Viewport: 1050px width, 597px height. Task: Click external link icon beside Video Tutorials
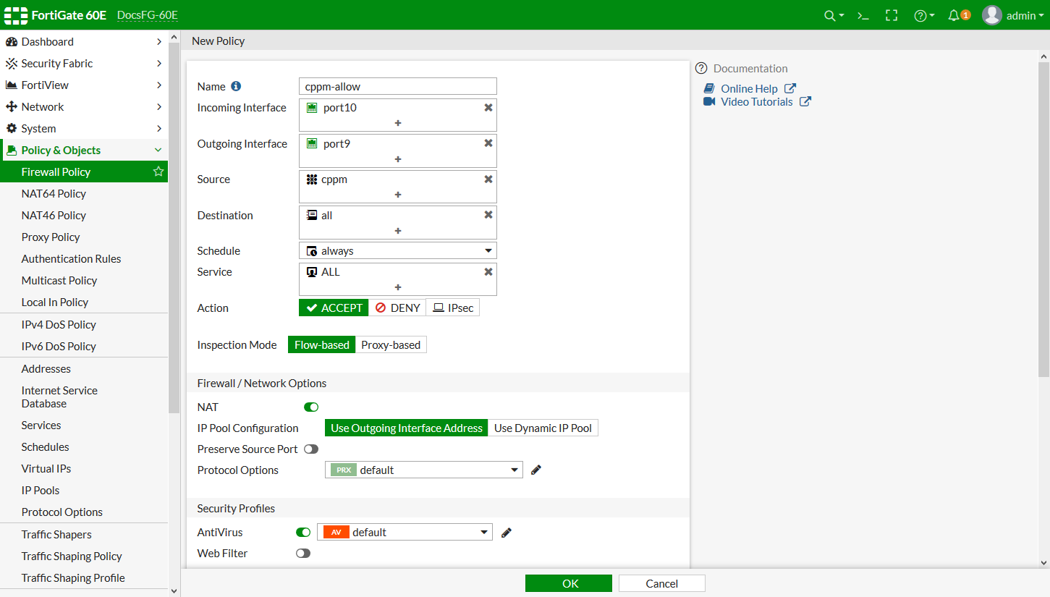point(805,101)
